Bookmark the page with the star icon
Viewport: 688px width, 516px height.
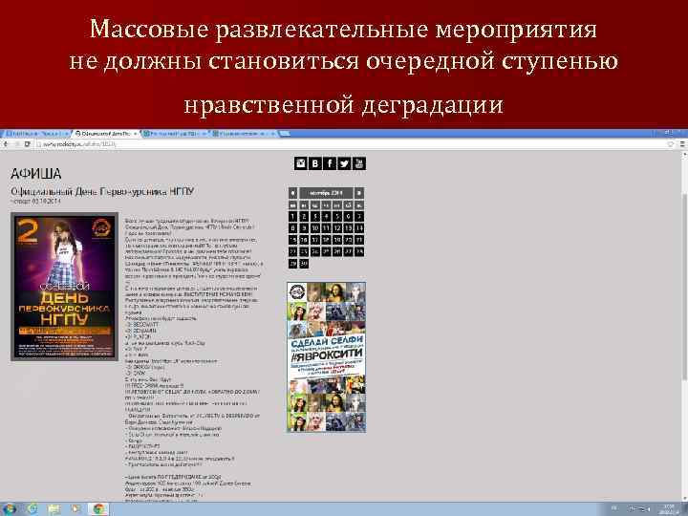(671, 144)
